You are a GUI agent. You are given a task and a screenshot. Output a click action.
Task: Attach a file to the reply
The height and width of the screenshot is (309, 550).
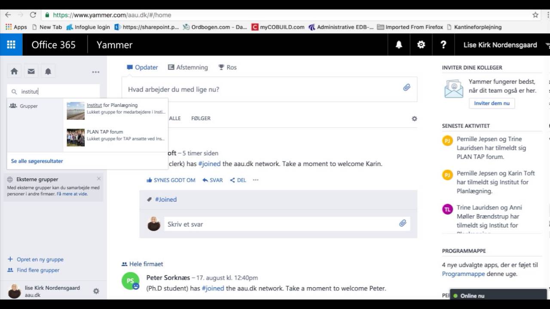pos(403,223)
